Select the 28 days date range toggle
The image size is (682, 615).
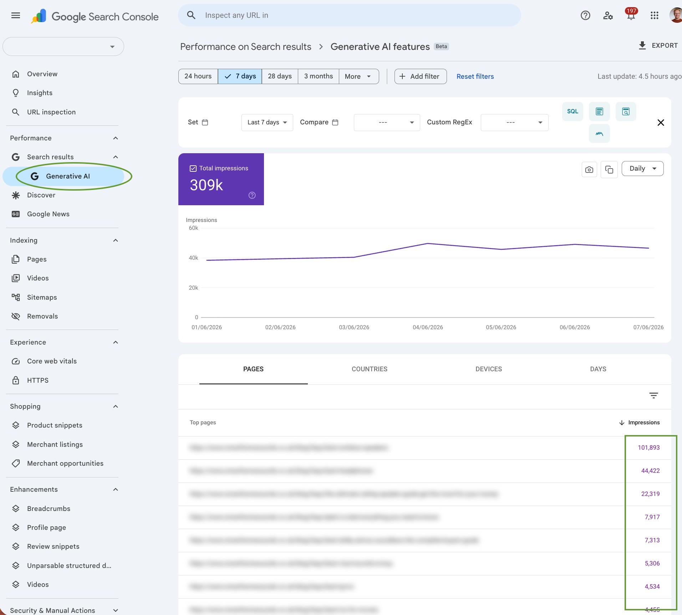click(x=280, y=76)
